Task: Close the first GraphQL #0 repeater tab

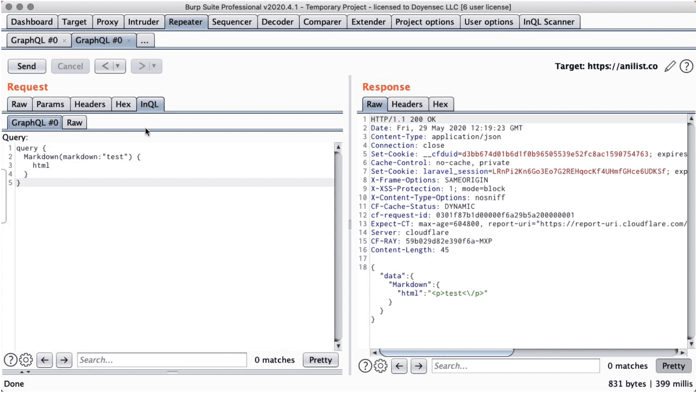Action: point(64,41)
